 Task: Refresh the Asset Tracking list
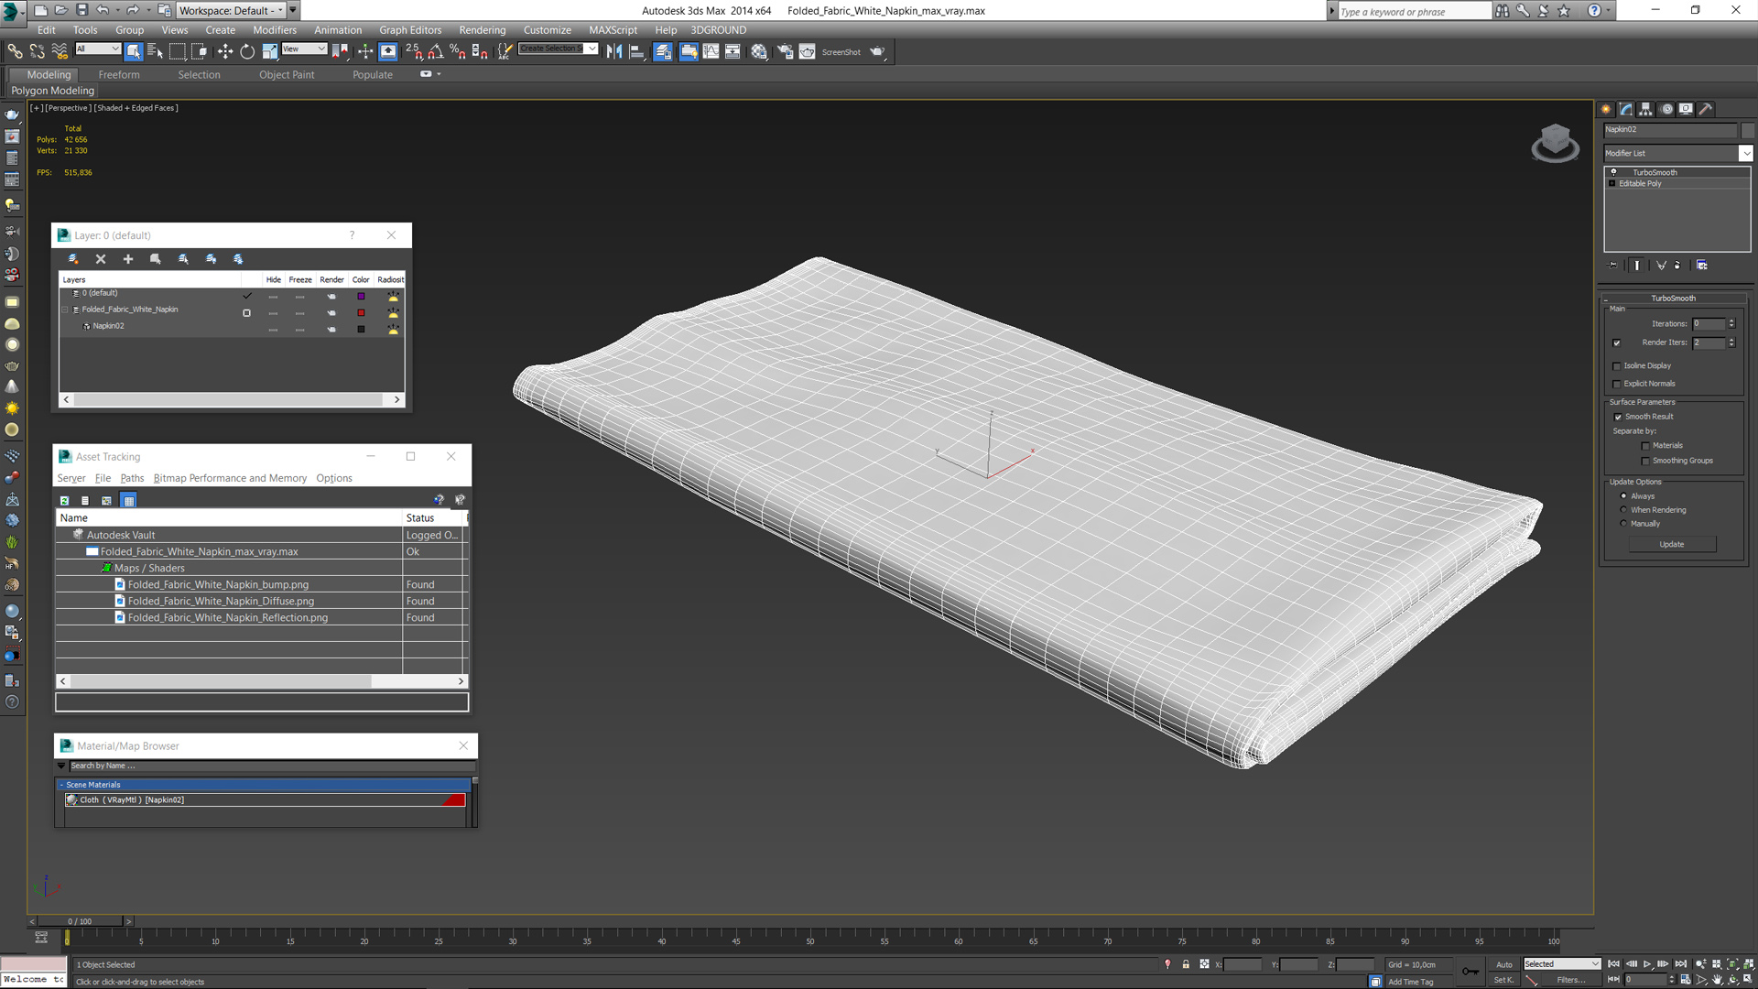(x=64, y=500)
